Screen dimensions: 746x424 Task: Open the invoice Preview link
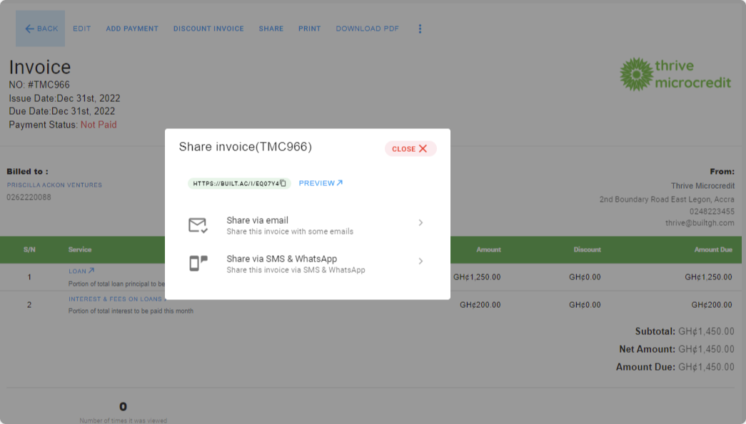coord(321,183)
